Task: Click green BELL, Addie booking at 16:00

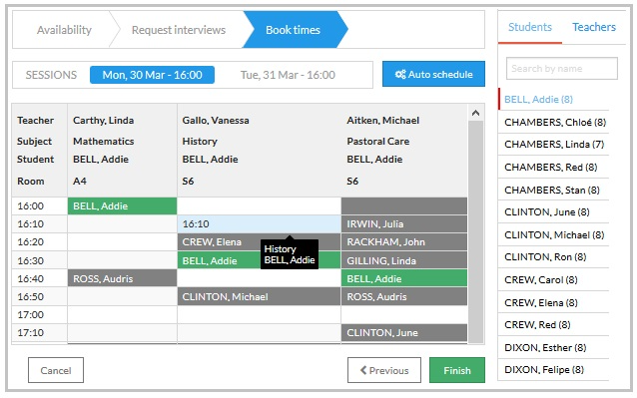Action: pos(122,206)
